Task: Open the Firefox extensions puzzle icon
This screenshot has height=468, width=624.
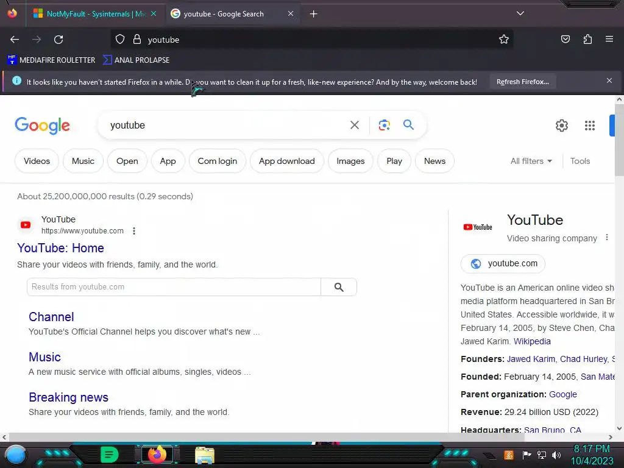Action: [x=587, y=39]
